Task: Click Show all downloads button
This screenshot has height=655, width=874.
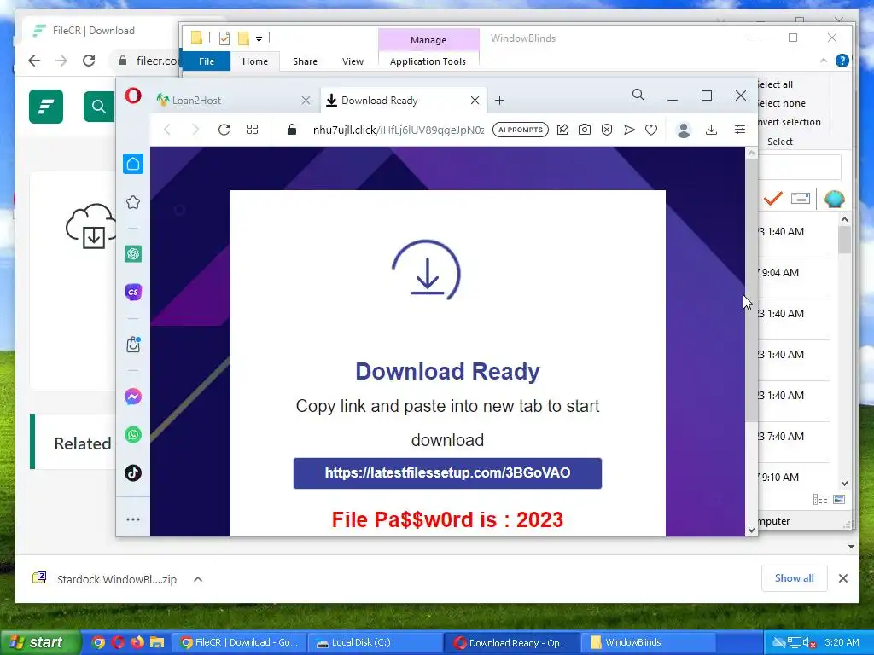Action: (795, 579)
